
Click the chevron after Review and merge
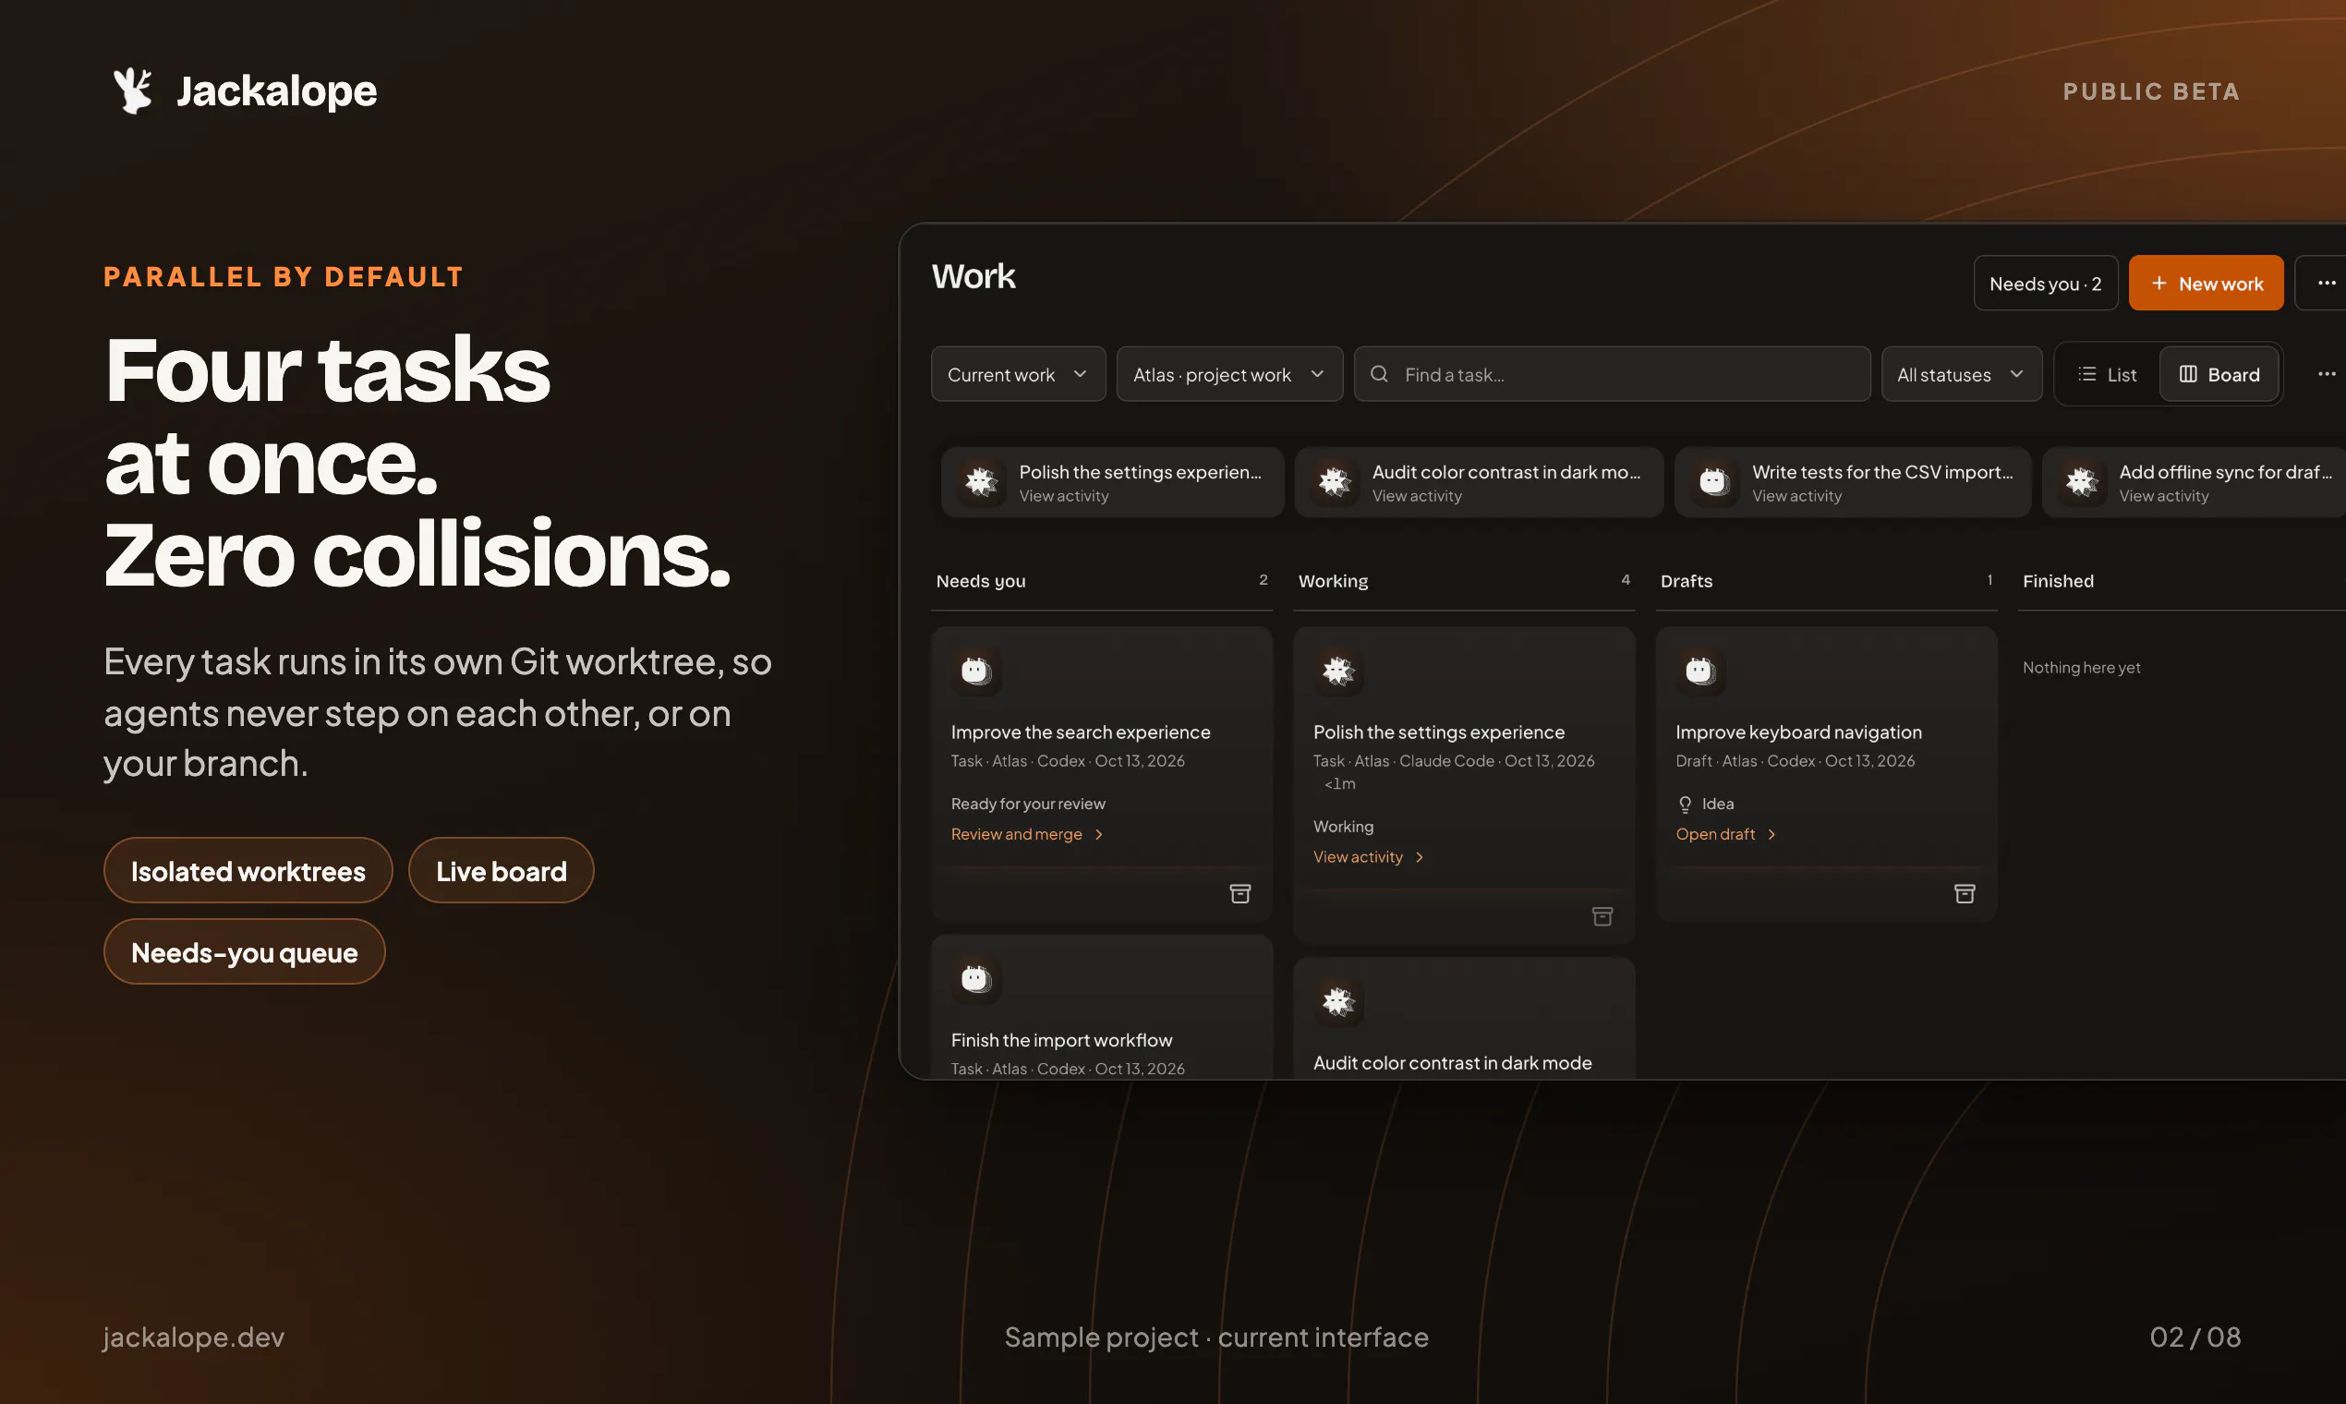coord(1098,834)
